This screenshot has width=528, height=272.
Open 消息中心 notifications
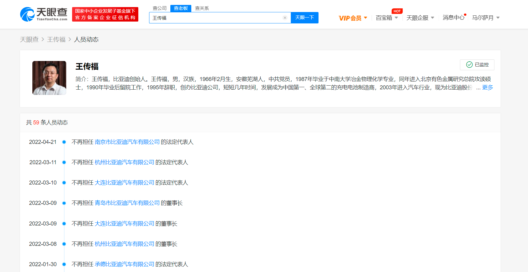click(x=453, y=18)
